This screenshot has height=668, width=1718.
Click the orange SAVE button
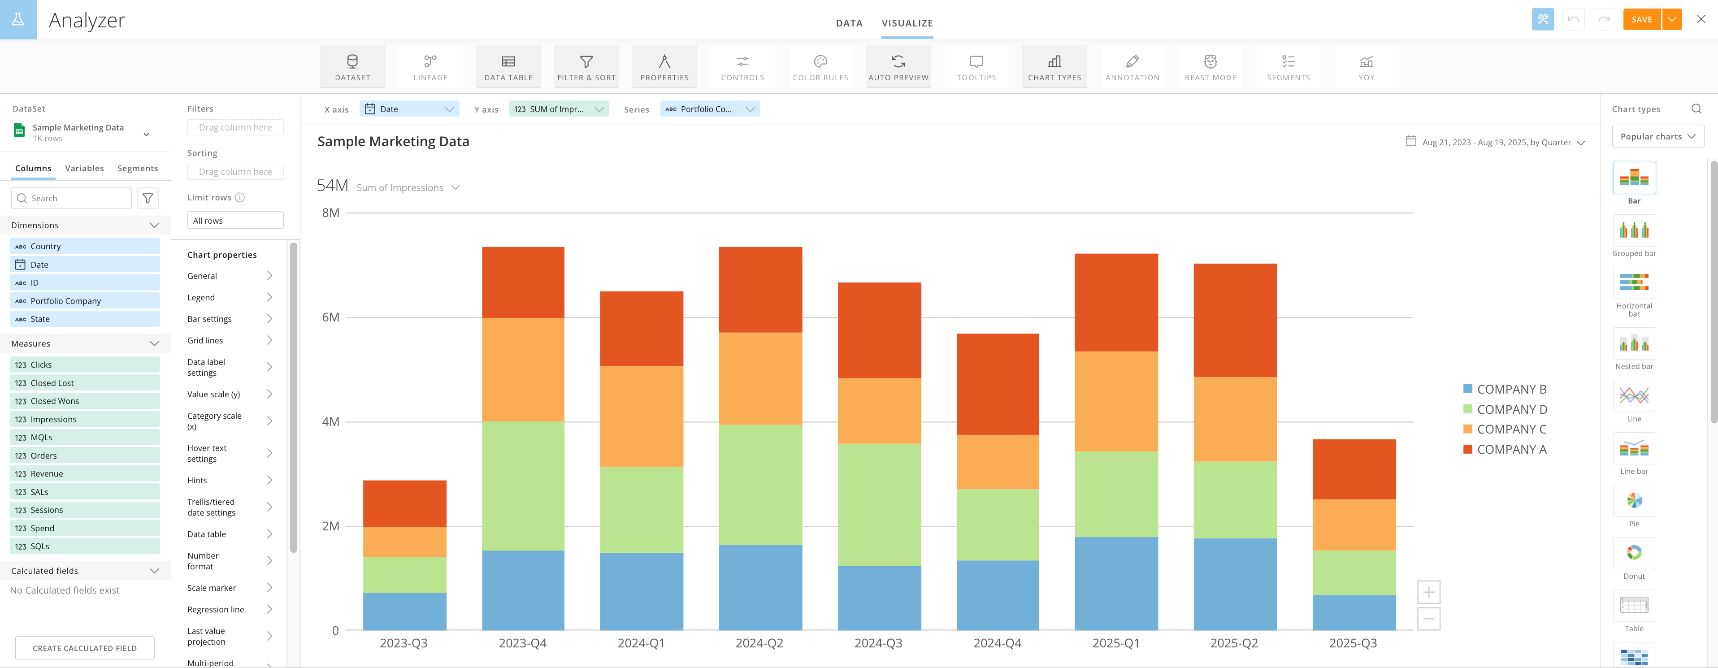pyautogui.click(x=1641, y=19)
